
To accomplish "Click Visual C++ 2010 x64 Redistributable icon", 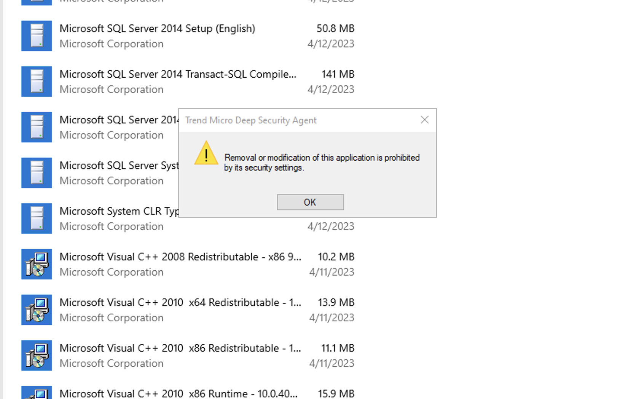I will tap(37, 310).
